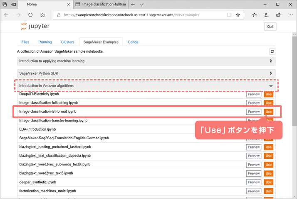Viewport: 297px width, 199px height.
Task: Preview deepar_synthetic.ipynb
Action: pos(254,182)
